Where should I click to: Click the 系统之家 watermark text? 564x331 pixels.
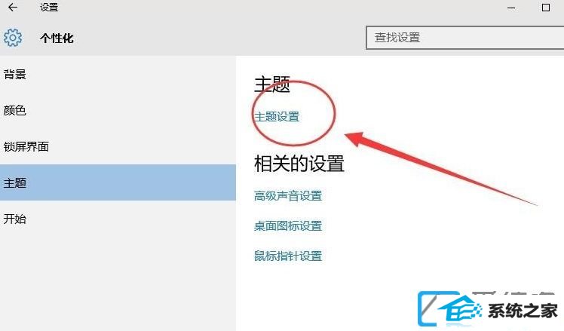click(x=523, y=311)
